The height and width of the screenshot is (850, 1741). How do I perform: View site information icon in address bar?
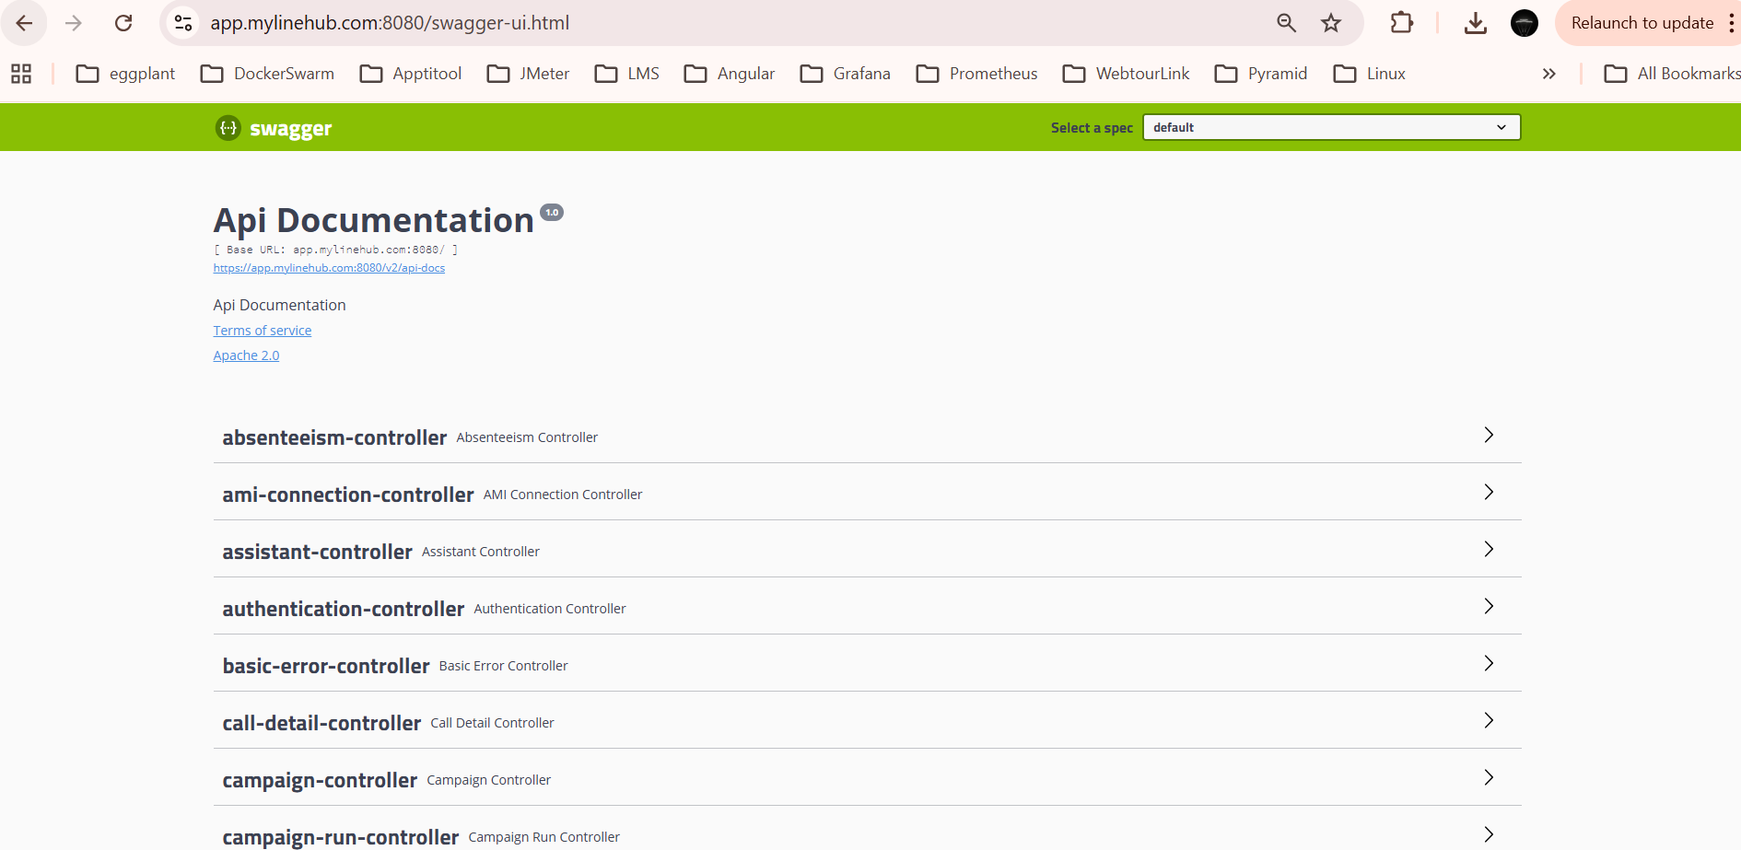[x=183, y=23]
